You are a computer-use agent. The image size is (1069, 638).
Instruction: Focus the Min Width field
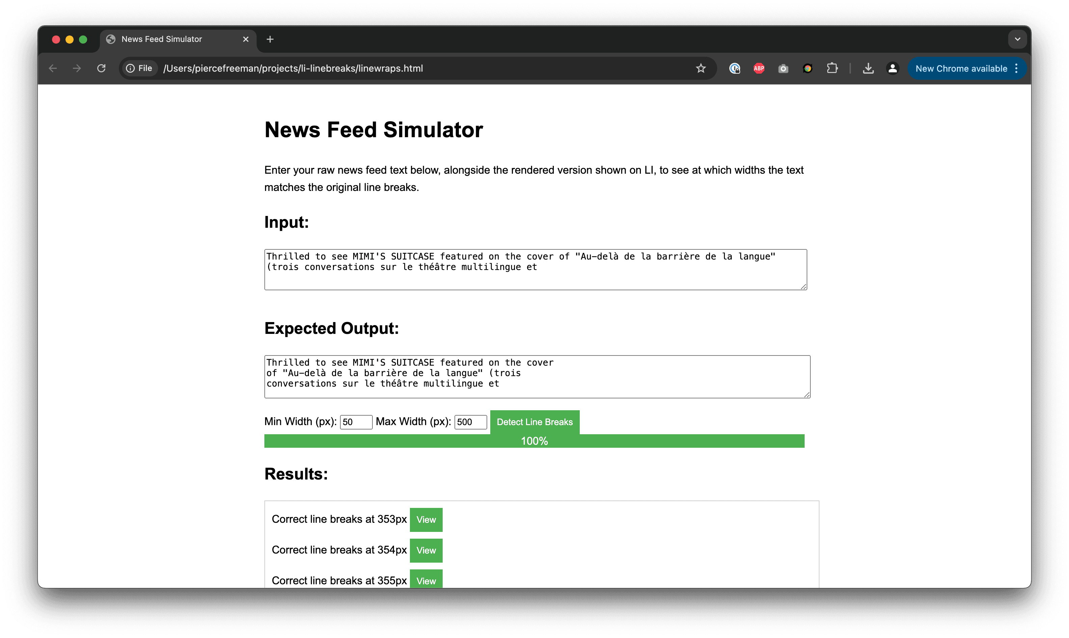click(356, 422)
